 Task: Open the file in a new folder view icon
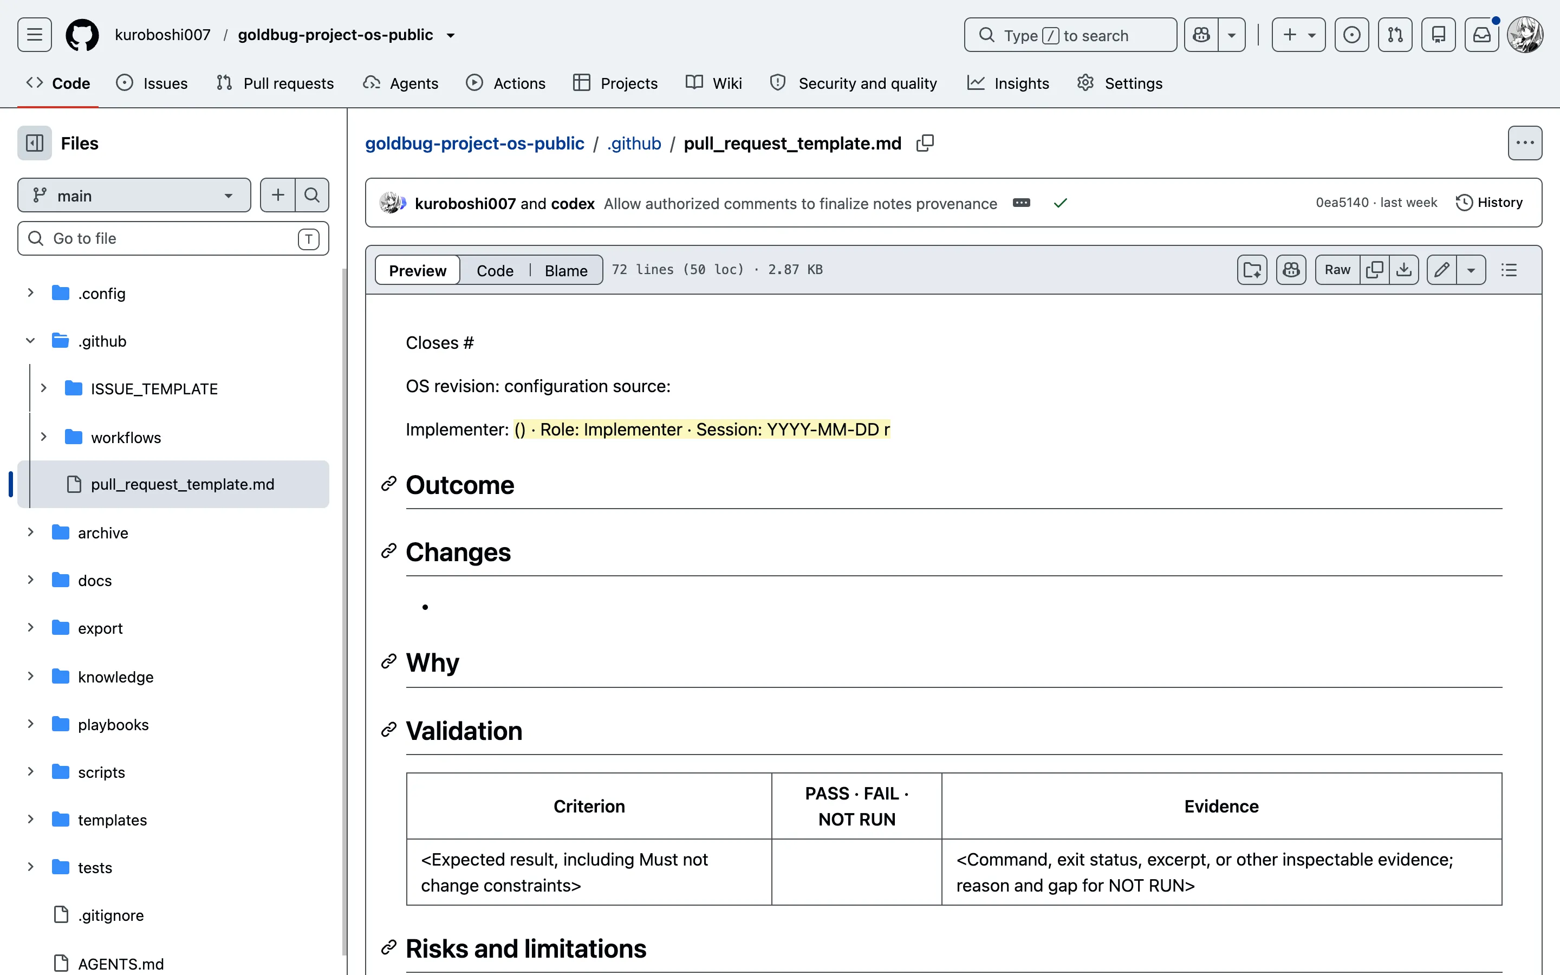pos(1252,270)
